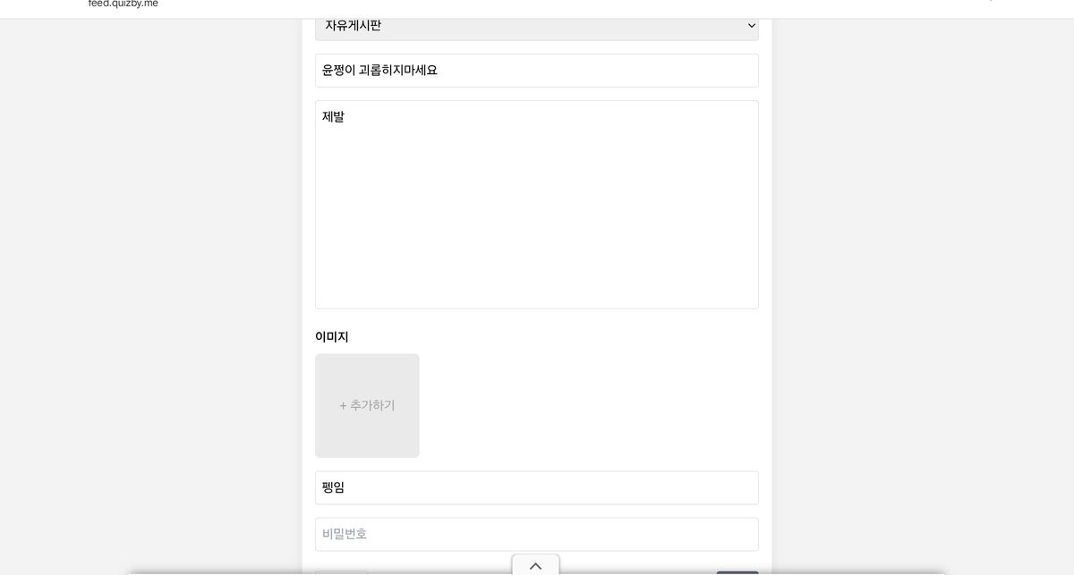
Task: Click the plus sign in the image add tile
Action: click(343, 406)
